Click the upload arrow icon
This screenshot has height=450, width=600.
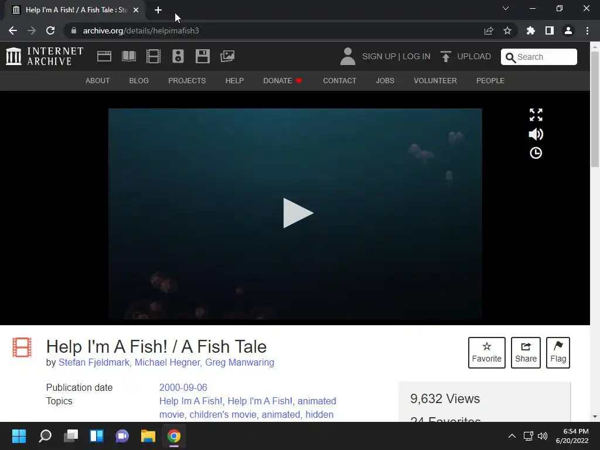445,56
